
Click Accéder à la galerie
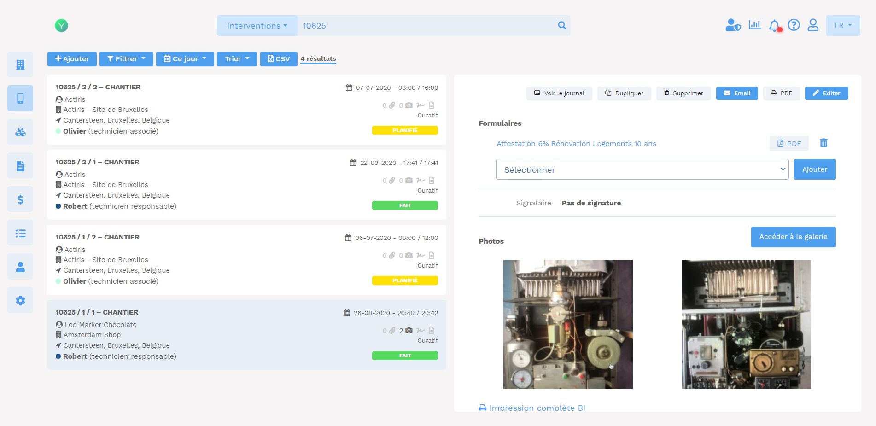pyautogui.click(x=793, y=237)
